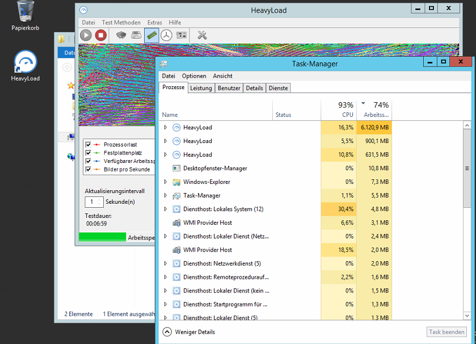Open the Datei menu in HeavyLoad

(x=89, y=23)
